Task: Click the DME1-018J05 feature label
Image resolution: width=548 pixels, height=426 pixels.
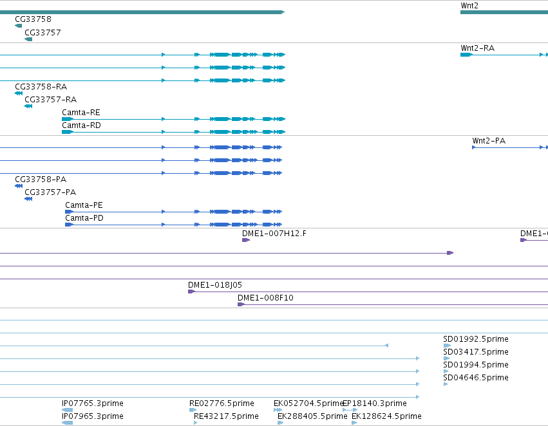Action: 215,285
